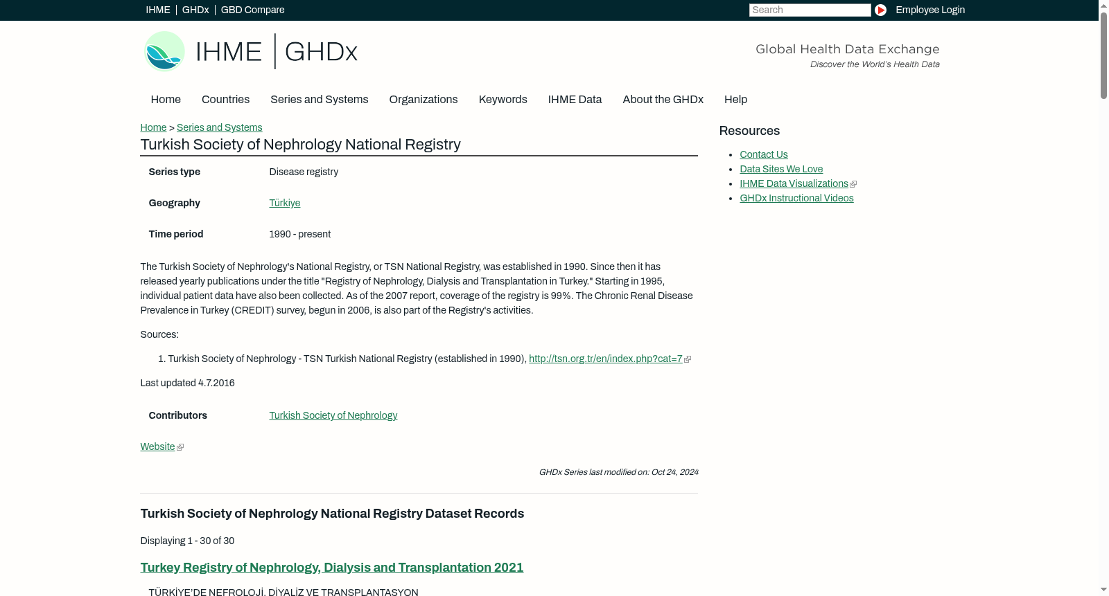Viewport: 1109px width, 596px height.
Task: Open IHME Data Visualizations link
Action: [x=794, y=183]
